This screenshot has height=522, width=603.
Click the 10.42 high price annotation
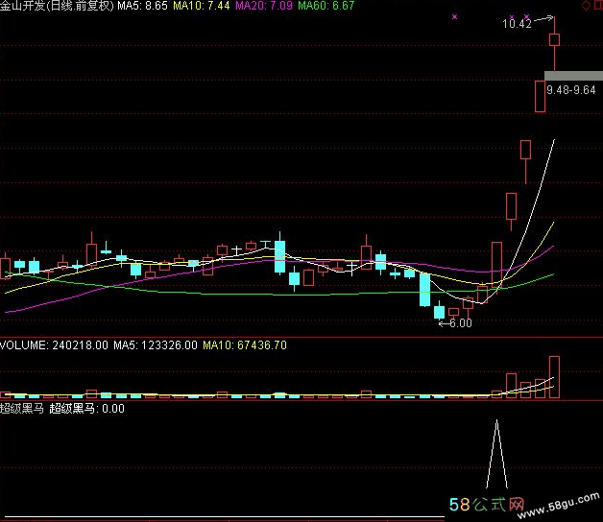[x=517, y=24]
